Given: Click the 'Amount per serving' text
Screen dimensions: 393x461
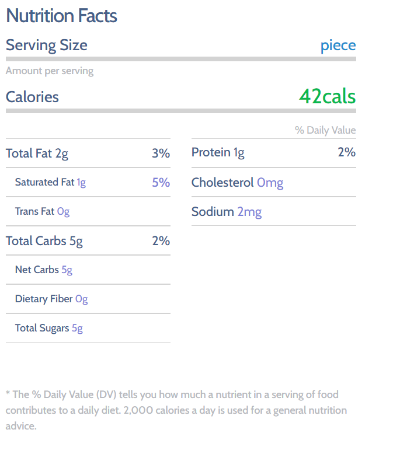Looking at the screenshot, I should click(50, 71).
